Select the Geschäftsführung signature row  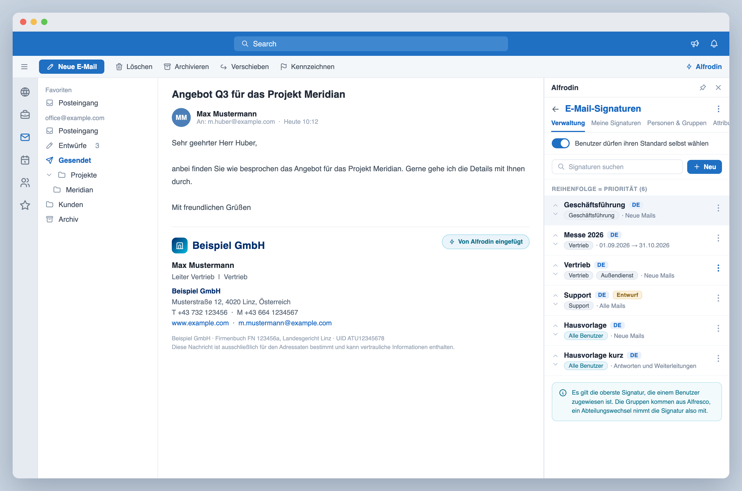[636, 210]
